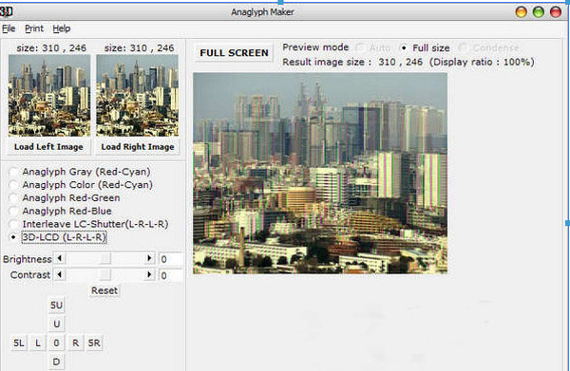This screenshot has height=371, width=570.
Task: Select the left source image thumbnail
Action: pos(49,96)
